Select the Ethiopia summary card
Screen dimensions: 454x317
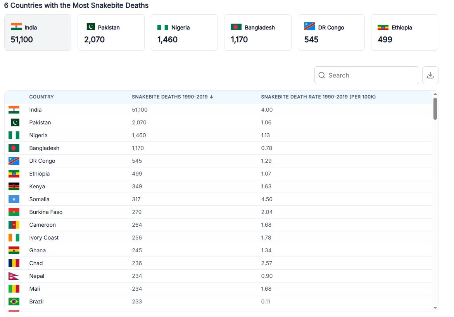[x=404, y=33]
